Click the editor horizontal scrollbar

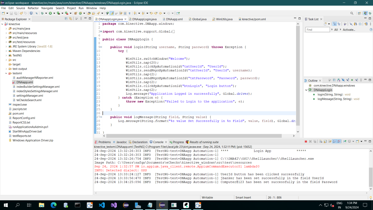(x=194, y=136)
